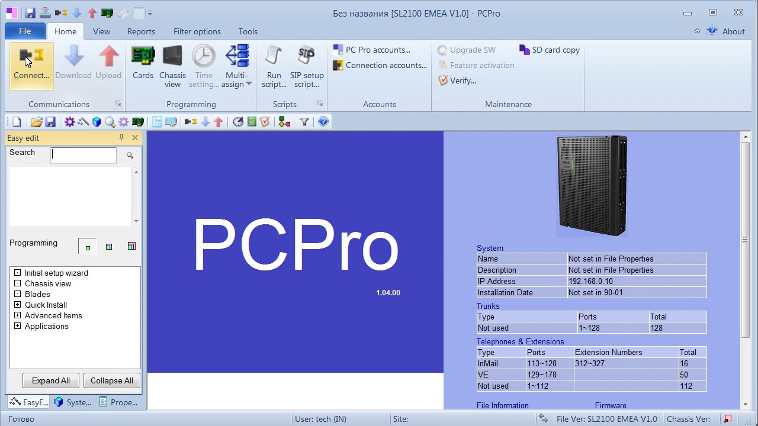758x426 pixels.
Task: Click the green book icon in lower toolbar
Action: point(252,122)
